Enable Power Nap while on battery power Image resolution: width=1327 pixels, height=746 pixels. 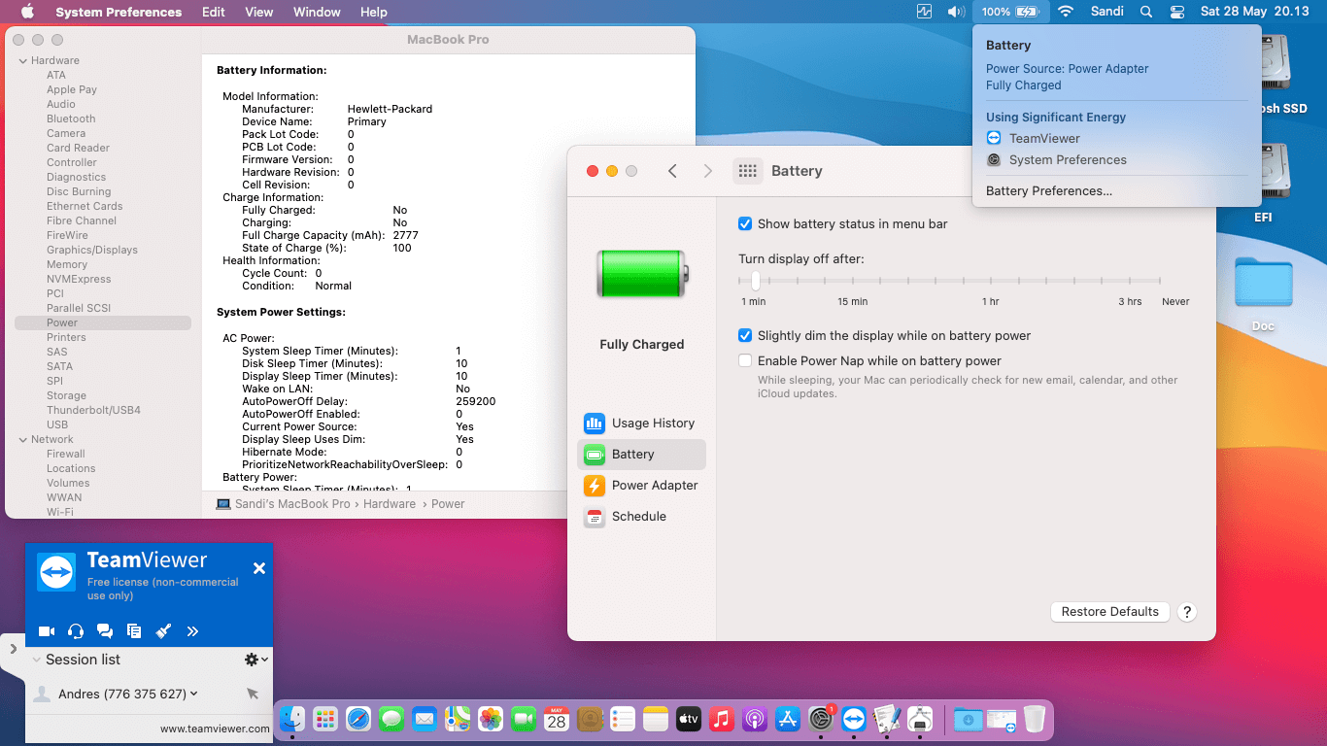pos(745,361)
